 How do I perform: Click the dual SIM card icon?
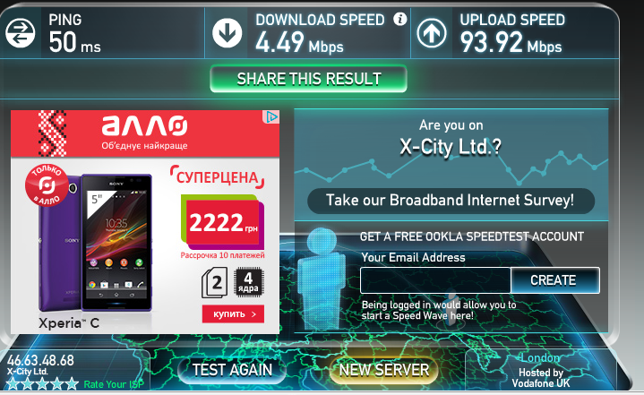click(214, 282)
